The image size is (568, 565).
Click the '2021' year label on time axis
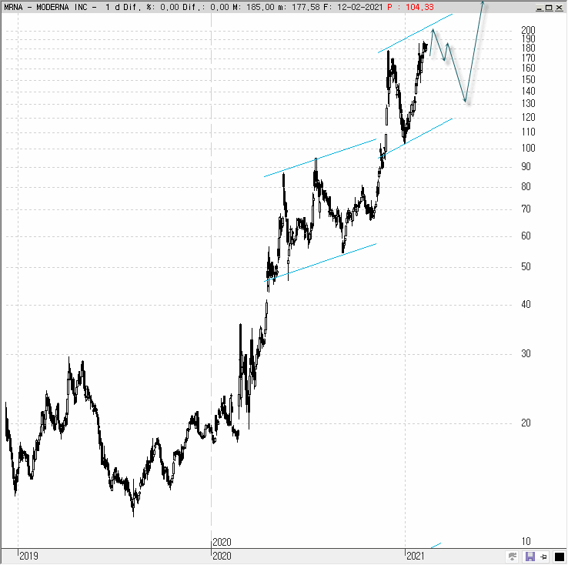click(416, 556)
